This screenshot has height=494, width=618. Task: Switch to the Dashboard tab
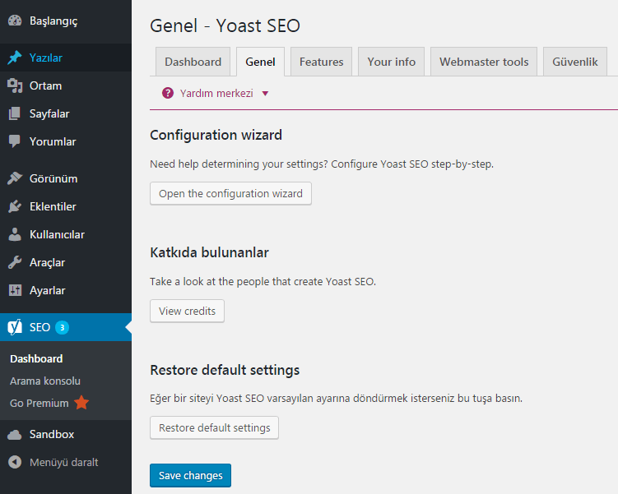click(x=193, y=62)
